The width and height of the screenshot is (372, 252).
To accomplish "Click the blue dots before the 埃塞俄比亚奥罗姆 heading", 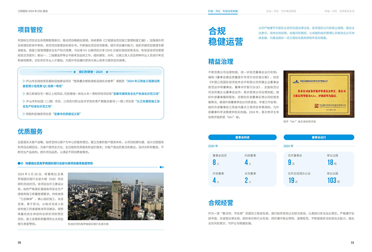I will [21, 163].
